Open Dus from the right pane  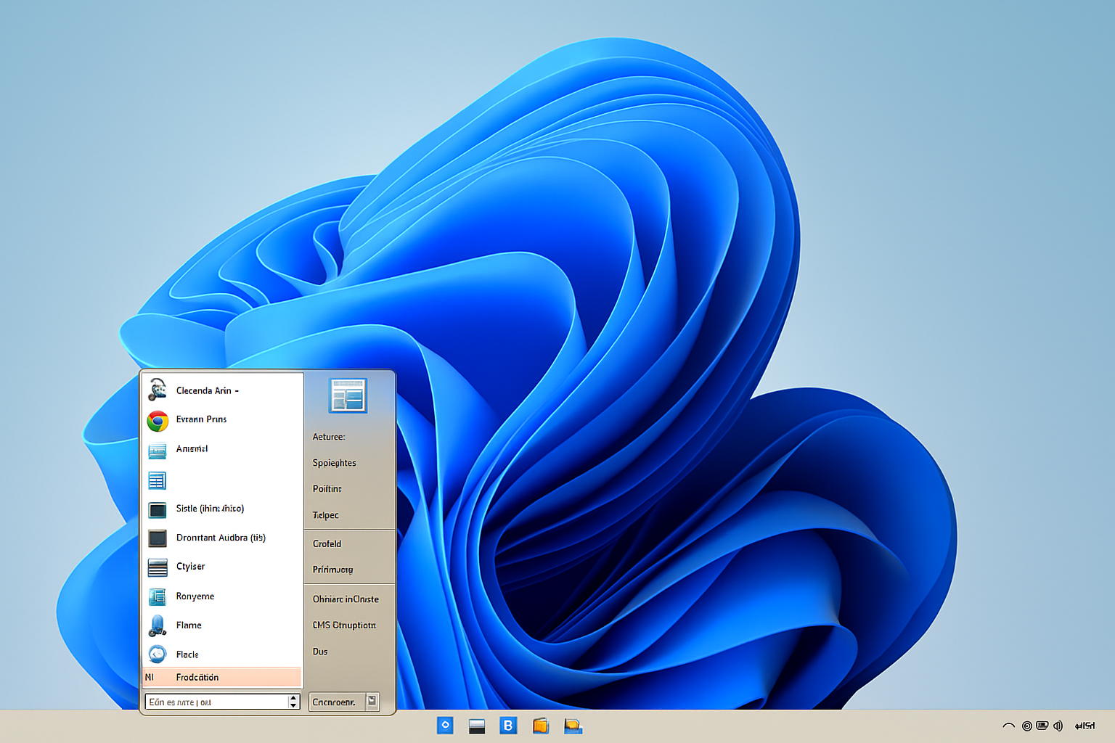point(319,651)
